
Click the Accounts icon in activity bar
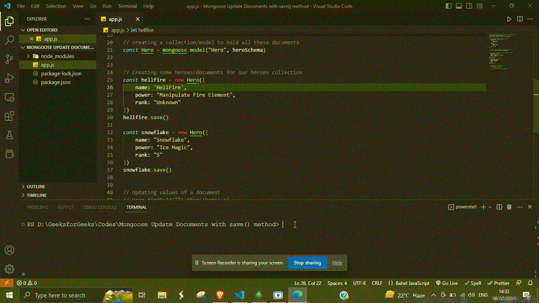pos(9,250)
